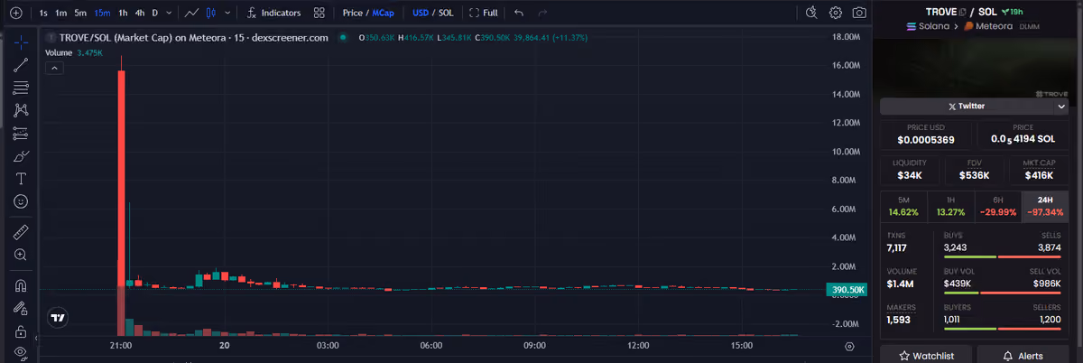
Task: Select the 1m timeframe
Action: click(x=60, y=13)
